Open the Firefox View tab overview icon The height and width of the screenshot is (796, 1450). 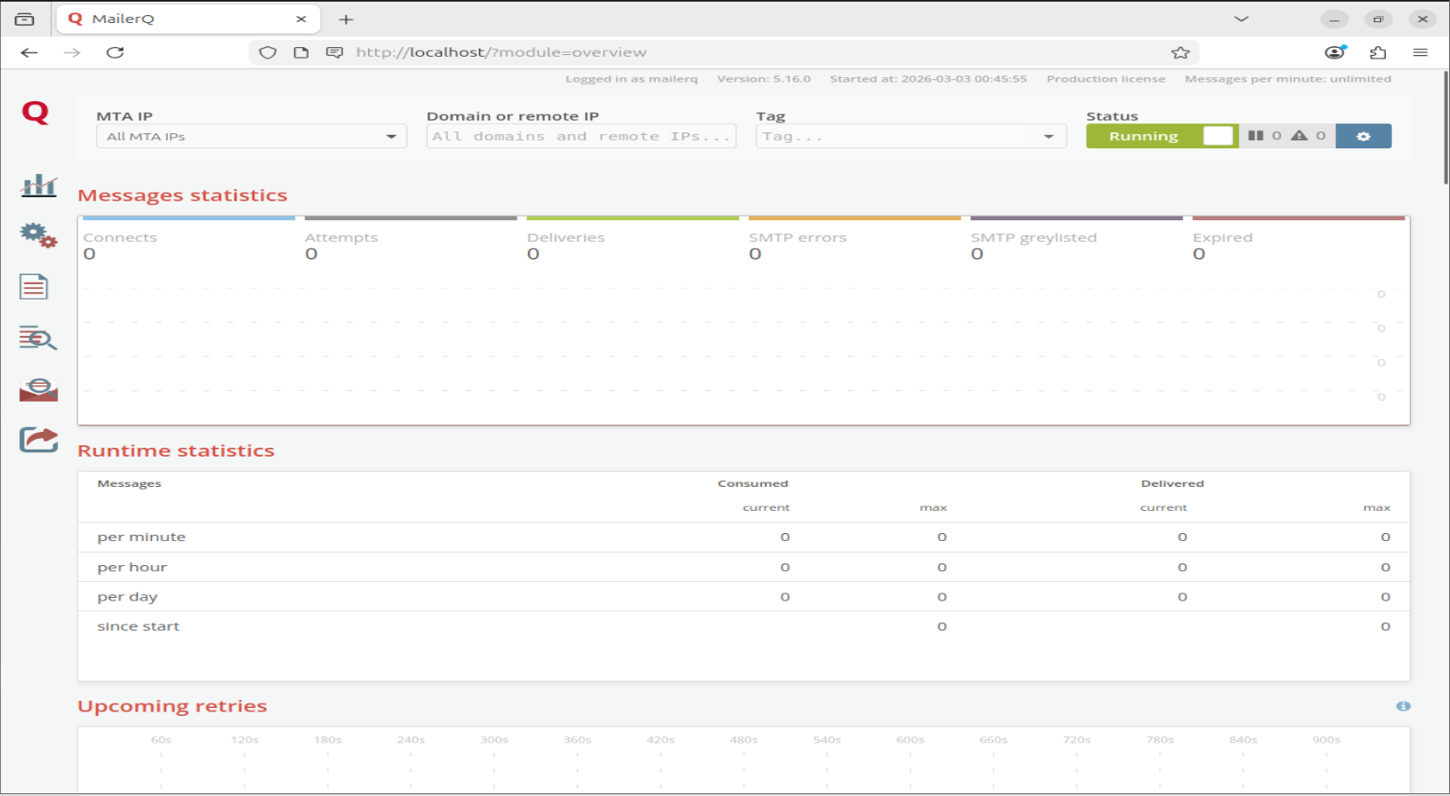[25, 19]
